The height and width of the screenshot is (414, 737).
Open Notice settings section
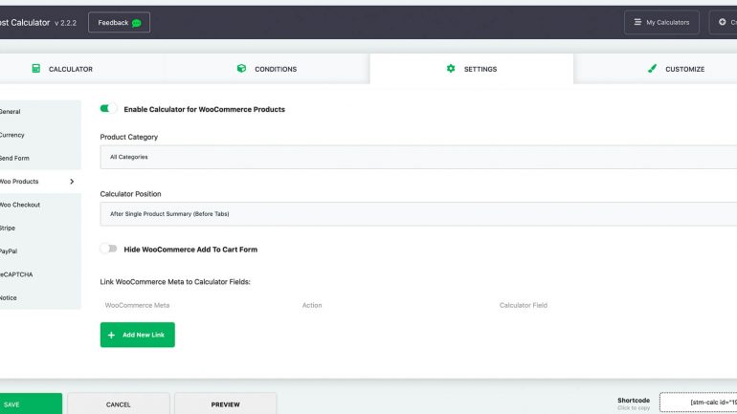[40, 297]
